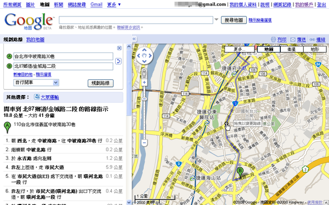Click direction step 4 市民大道
Image resolution: width=329 pixels, height=205 pixels.
tap(64, 167)
